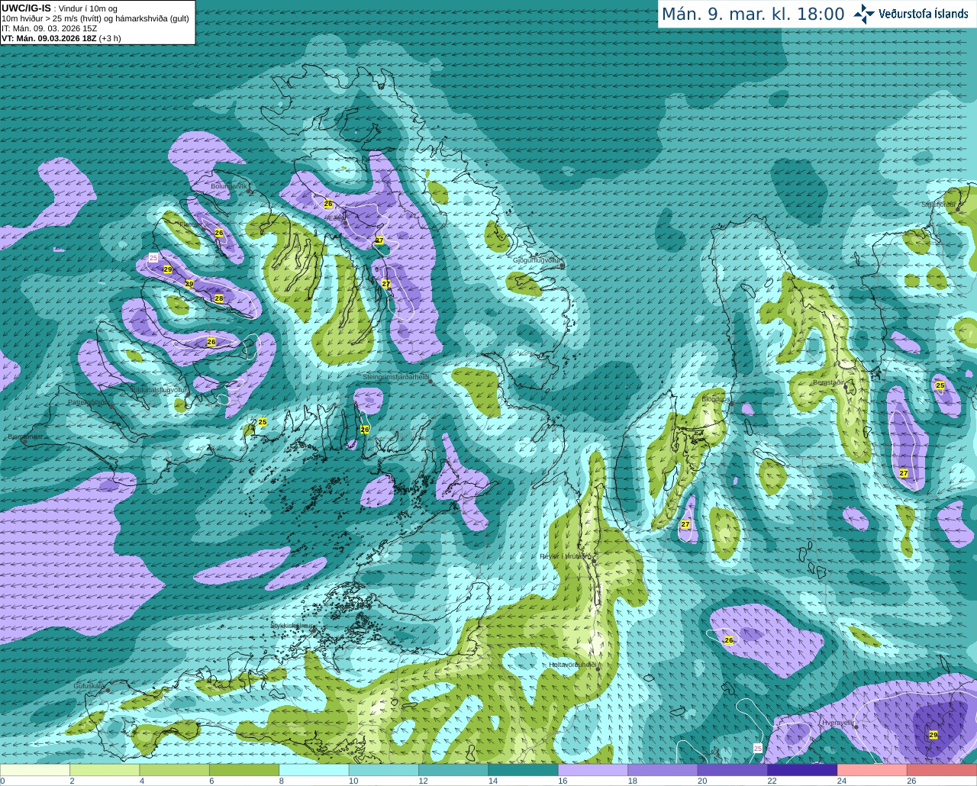This screenshot has width=977, height=786.
Task: Click the Stykkishólmur station label
Action: pos(292,625)
